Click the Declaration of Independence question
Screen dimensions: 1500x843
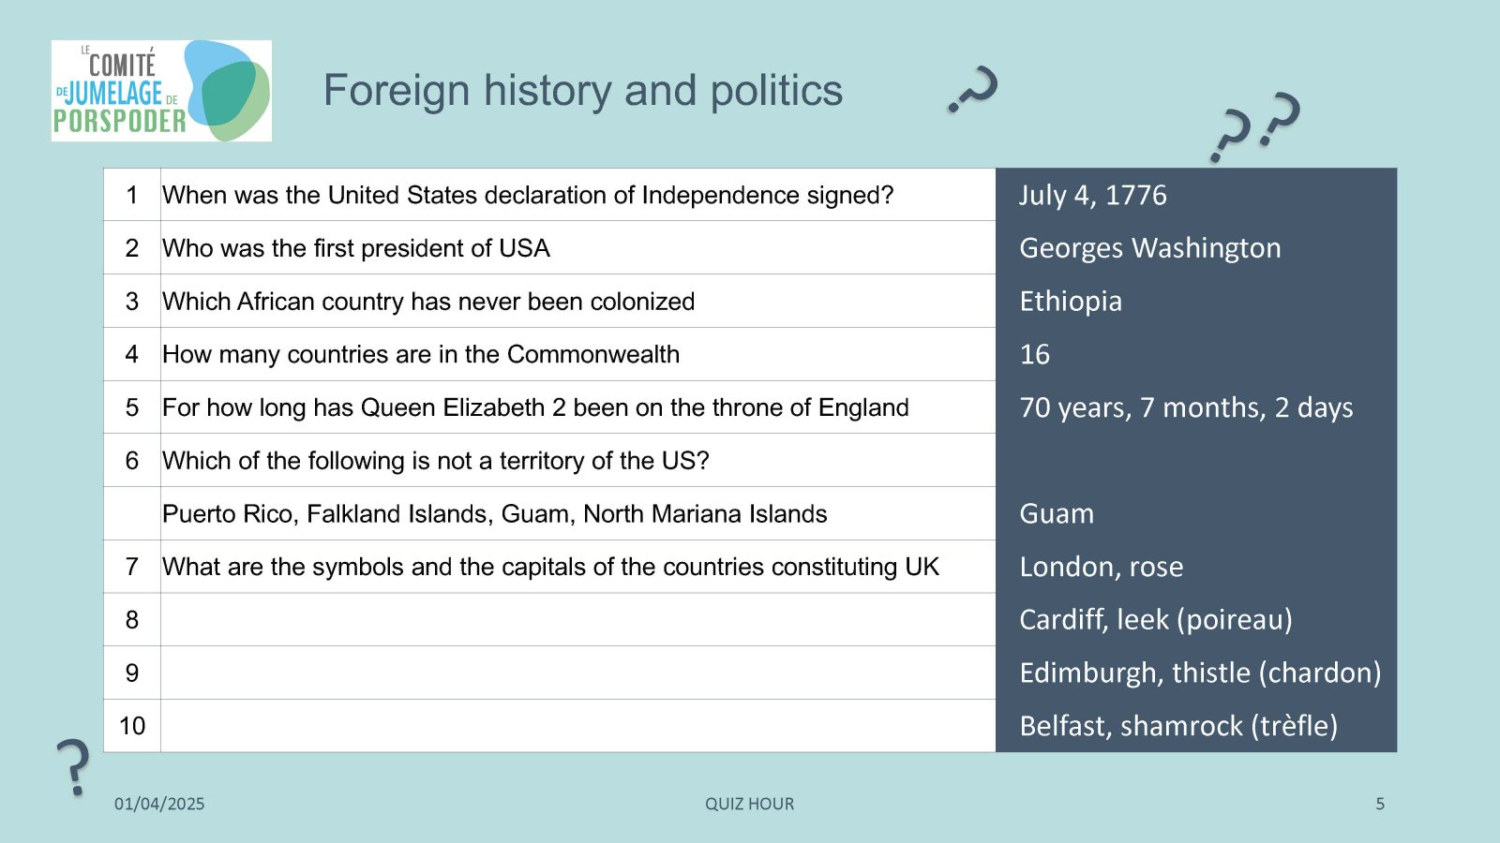point(528,195)
